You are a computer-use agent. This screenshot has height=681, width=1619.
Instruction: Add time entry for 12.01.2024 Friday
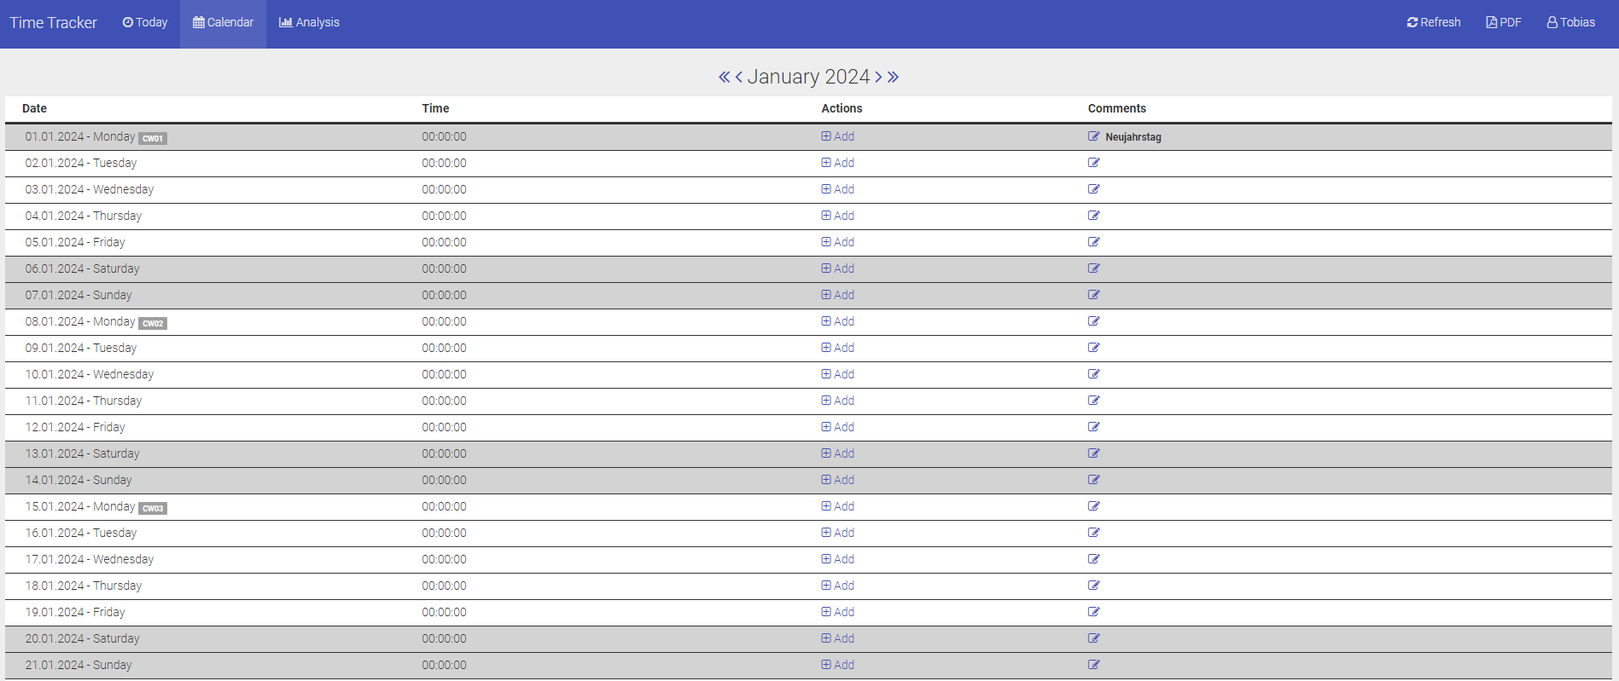pyautogui.click(x=838, y=427)
